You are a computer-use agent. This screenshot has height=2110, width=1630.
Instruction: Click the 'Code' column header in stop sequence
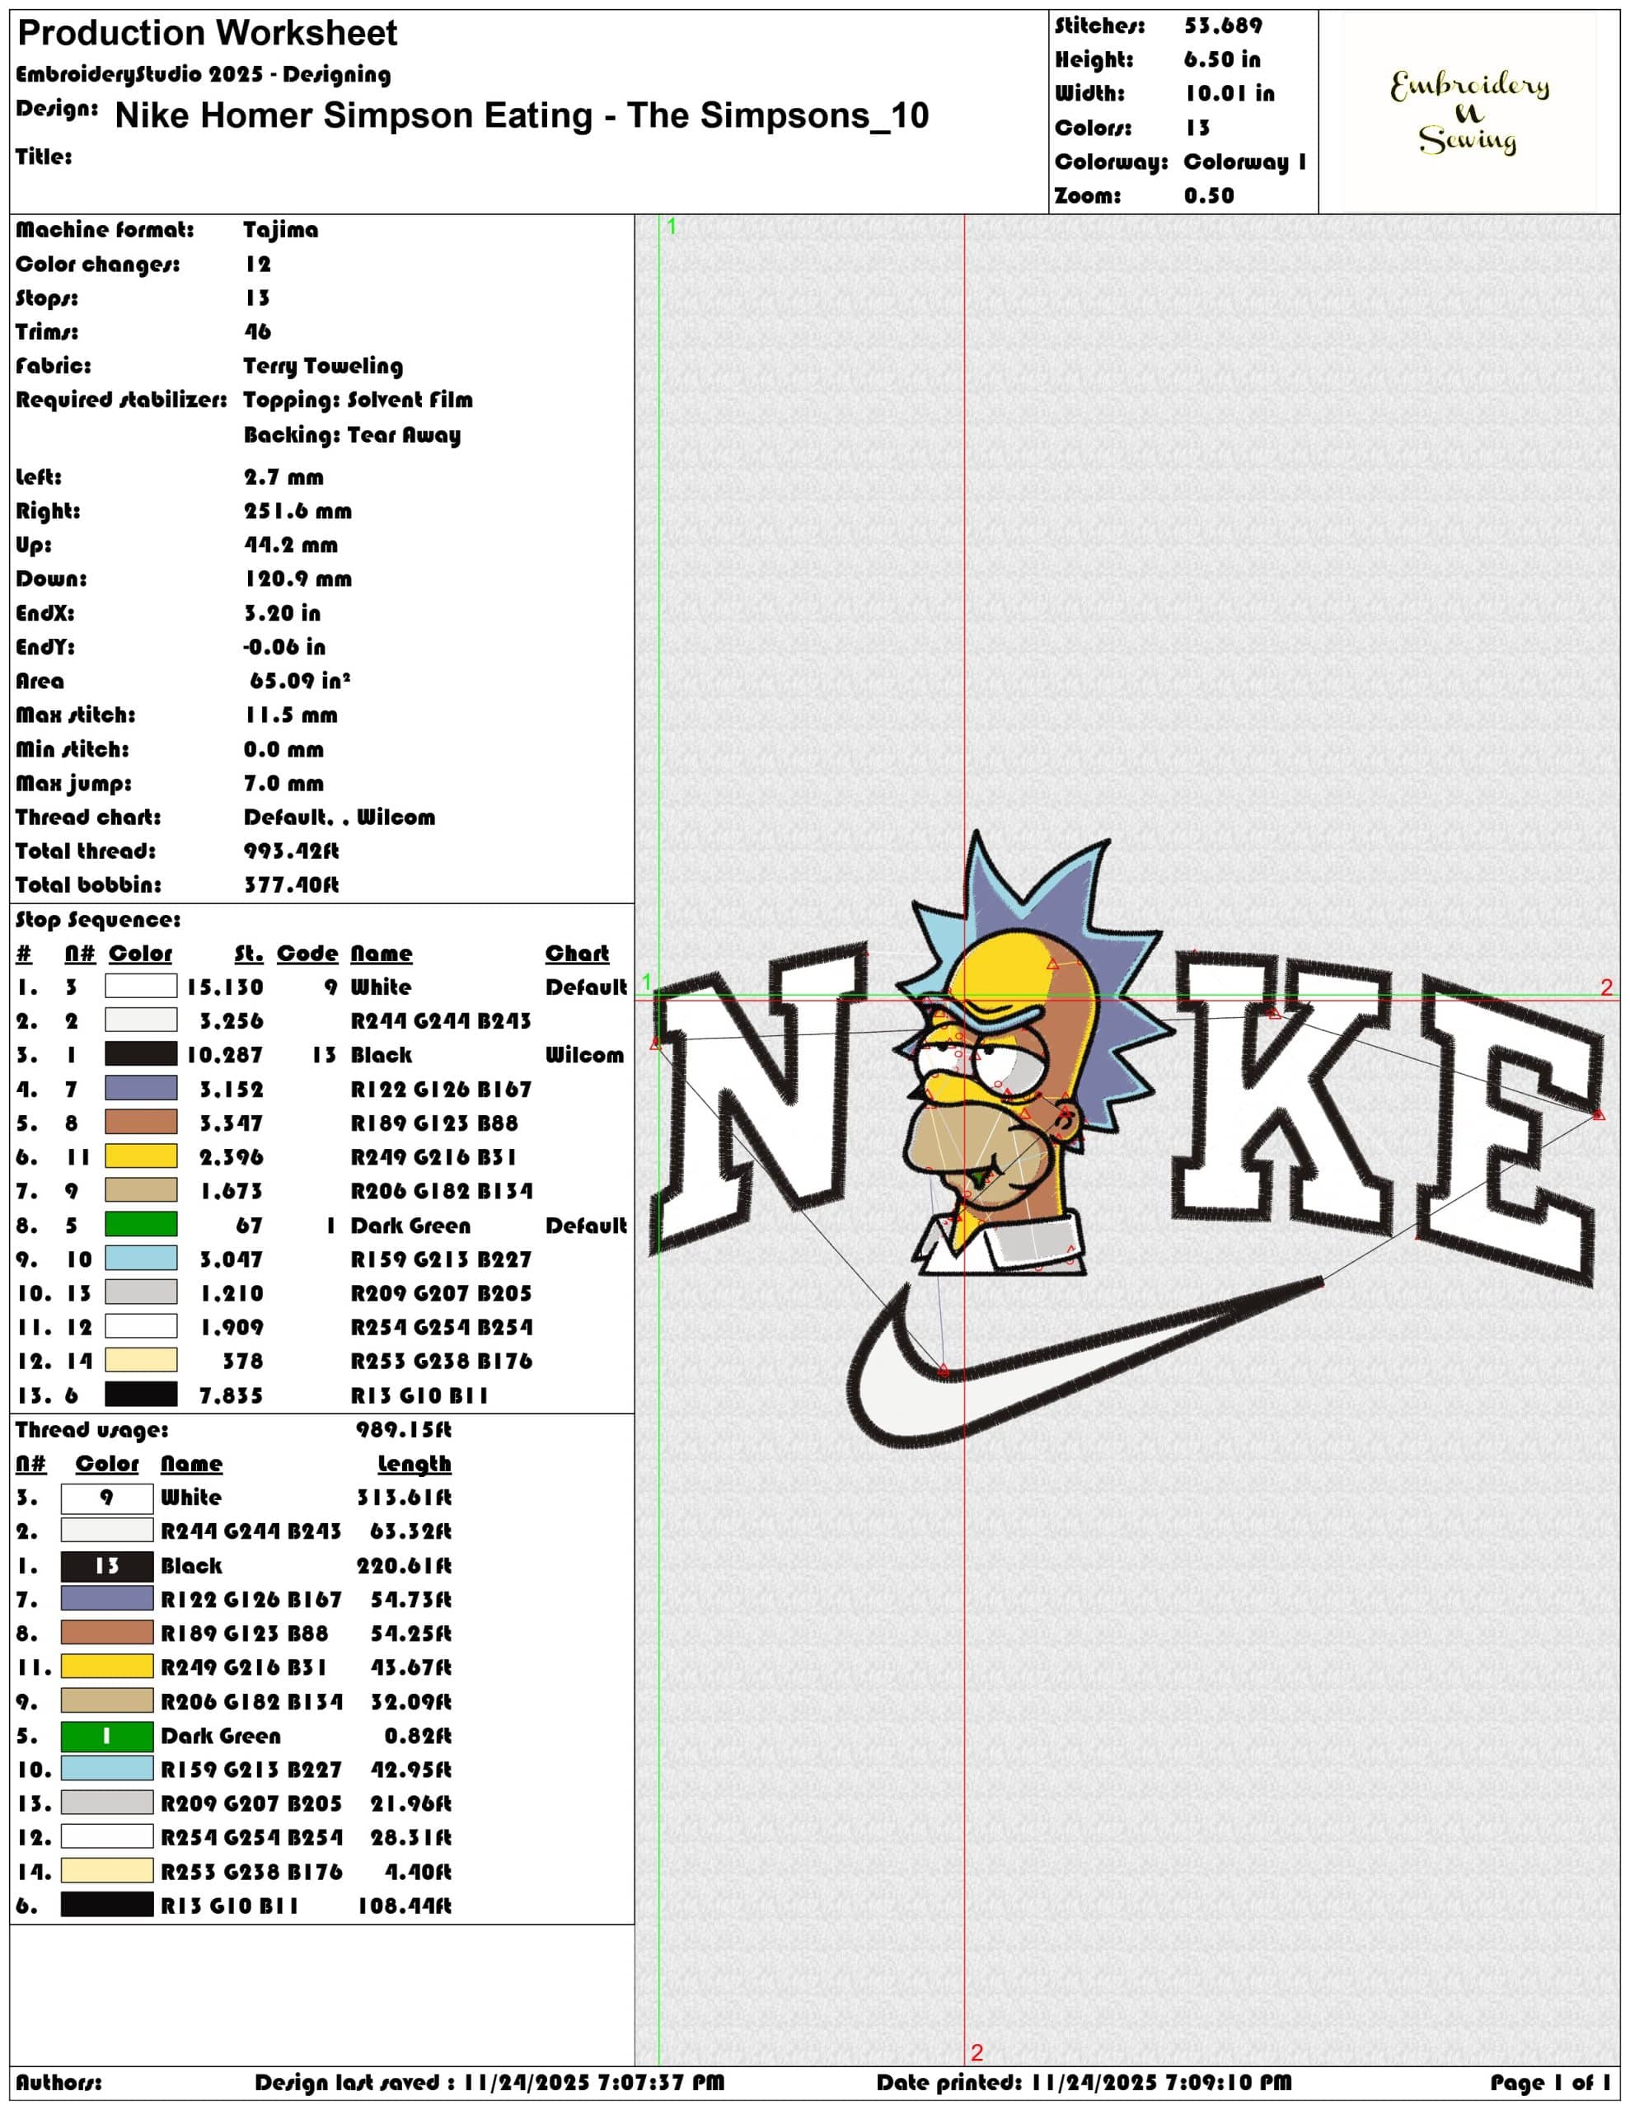(x=307, y=954)
